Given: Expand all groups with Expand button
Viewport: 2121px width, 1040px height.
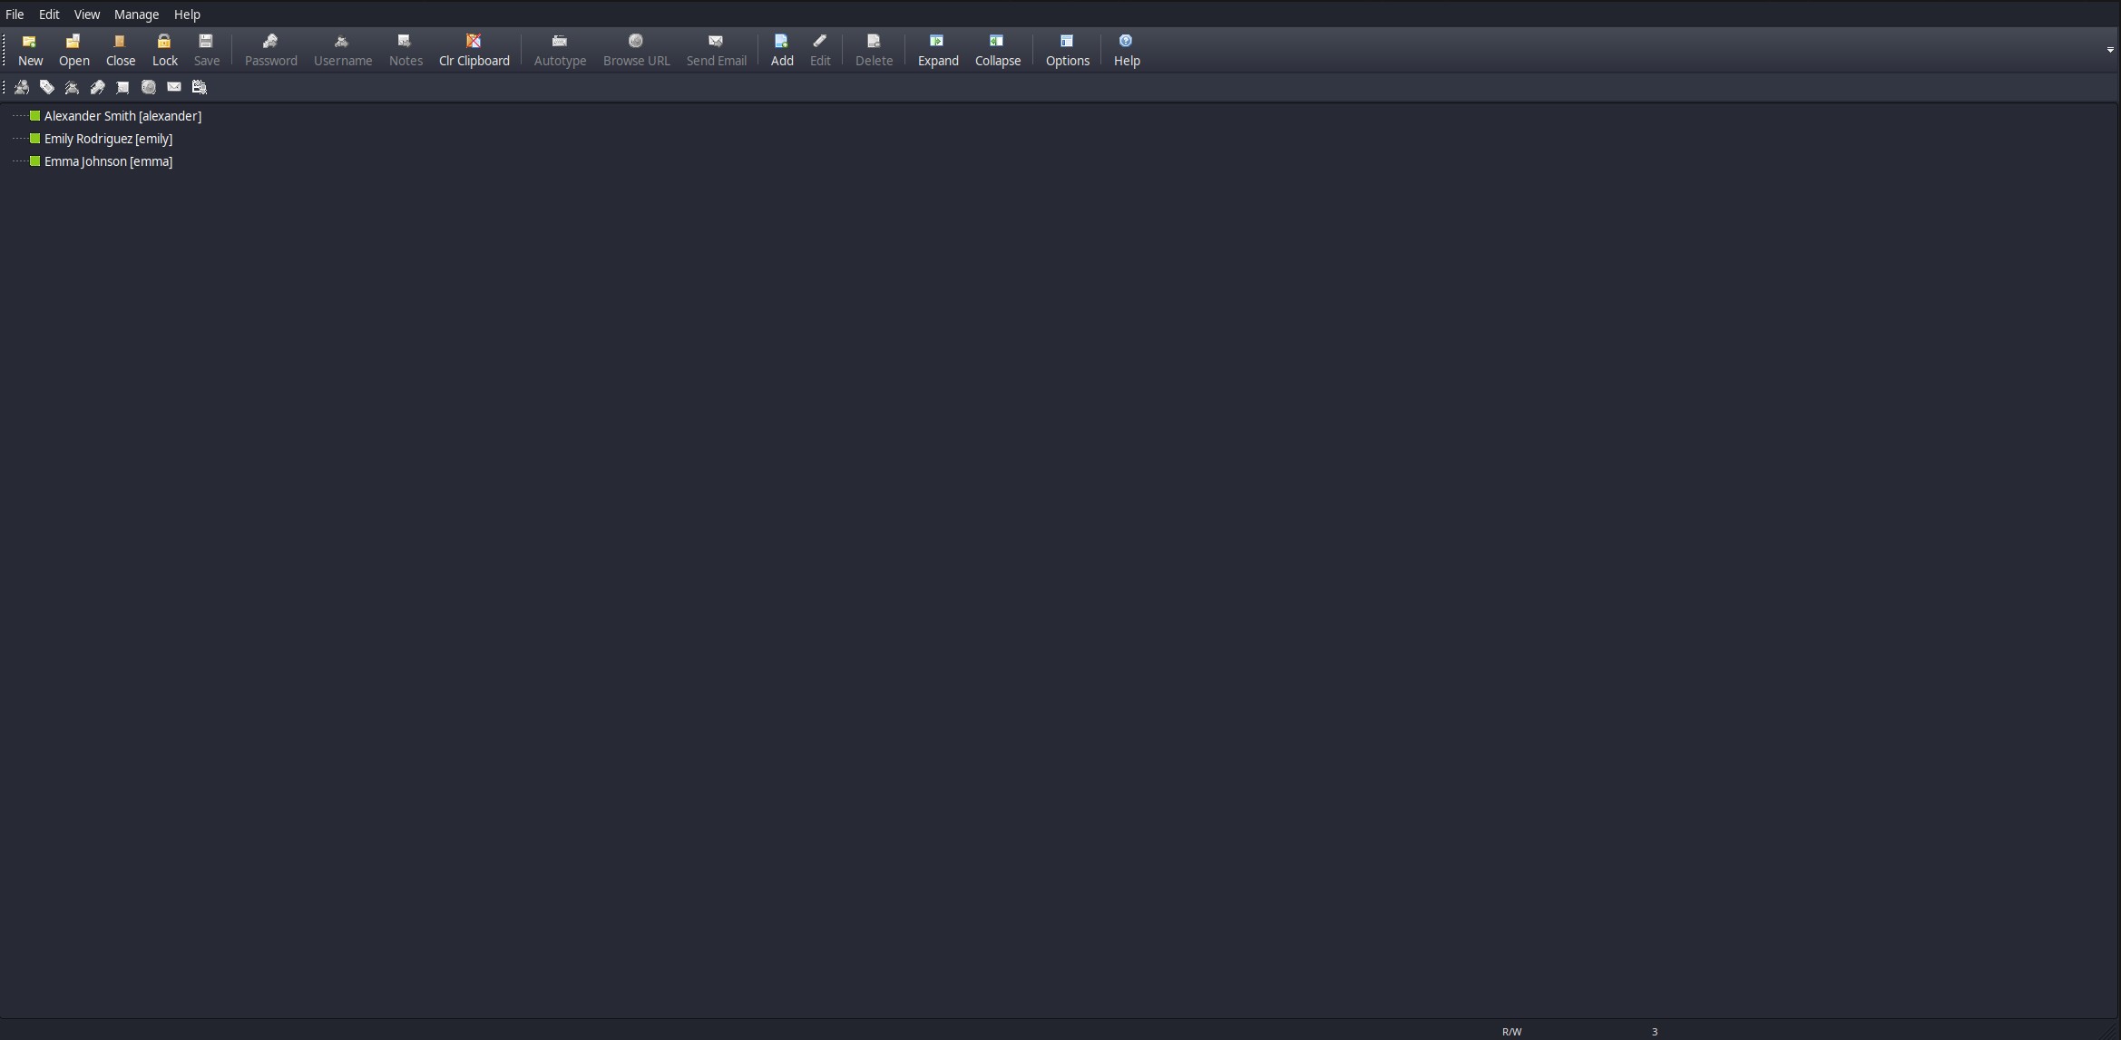Looking at the screenshot, I should 937,49.
